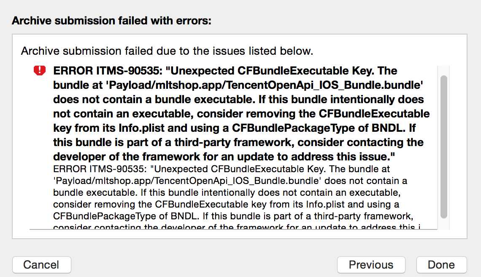This screenshot has width=481, height=277.
Task: Click 'issues listed below' description sentence
Action: pos(167,51)
